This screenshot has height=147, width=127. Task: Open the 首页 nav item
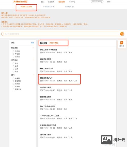coord(42,2)
